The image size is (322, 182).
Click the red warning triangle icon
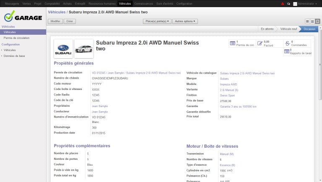(283, 3)
